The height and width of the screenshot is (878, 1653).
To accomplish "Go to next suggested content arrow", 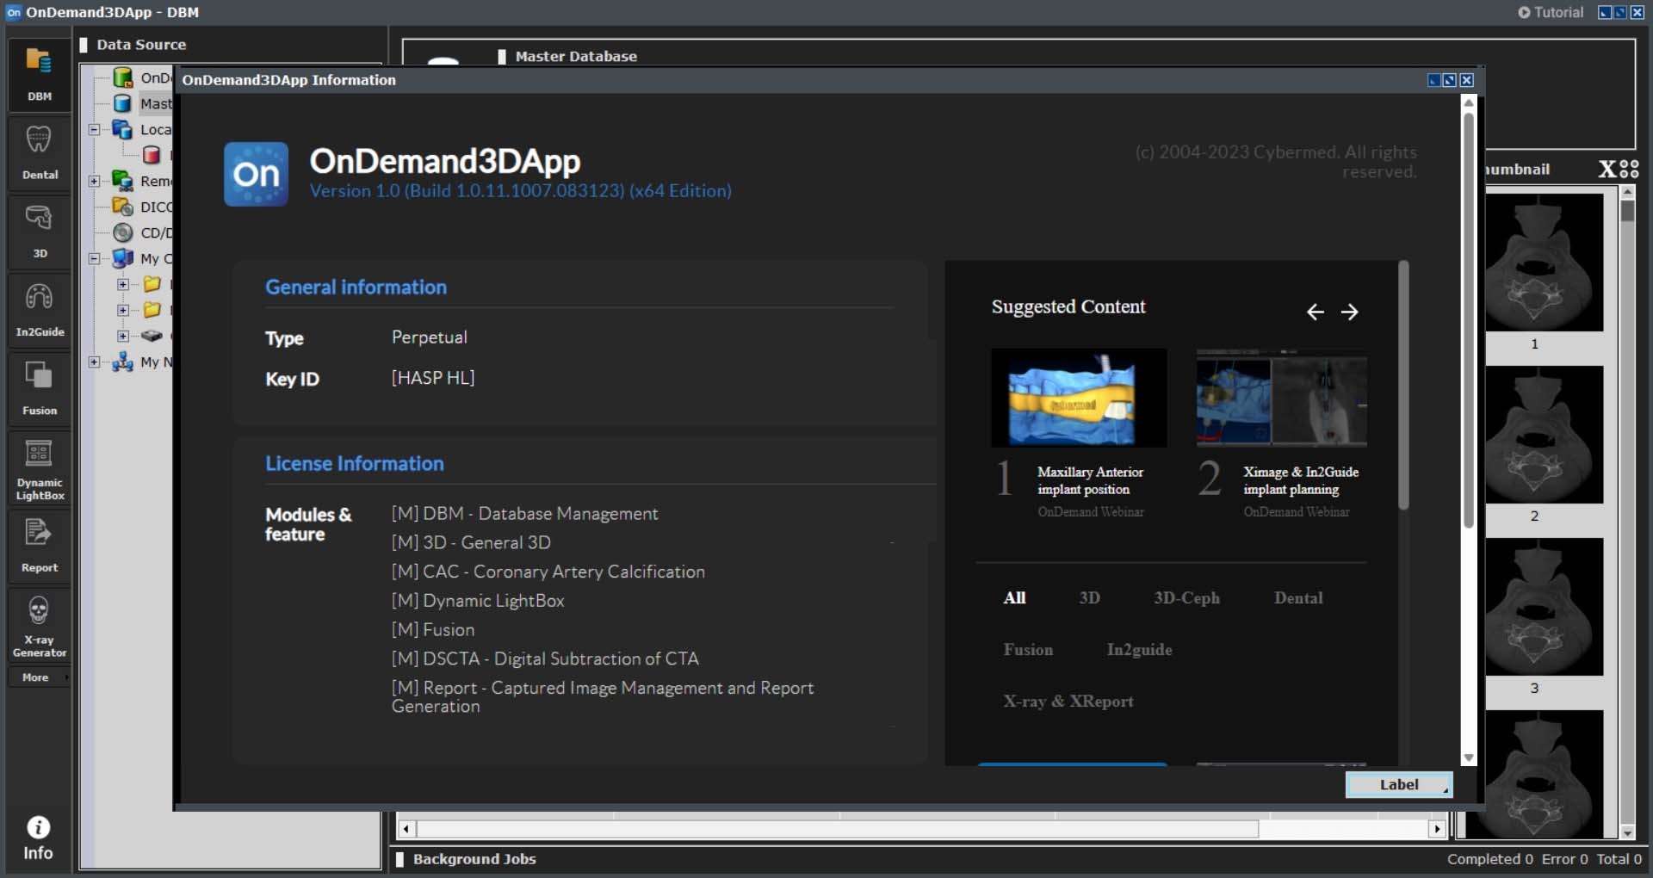I will [x=1349, y=312].
